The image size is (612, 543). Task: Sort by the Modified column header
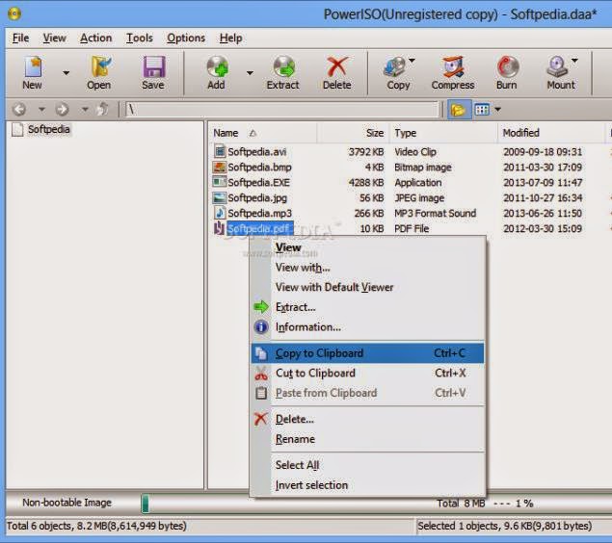551,133
